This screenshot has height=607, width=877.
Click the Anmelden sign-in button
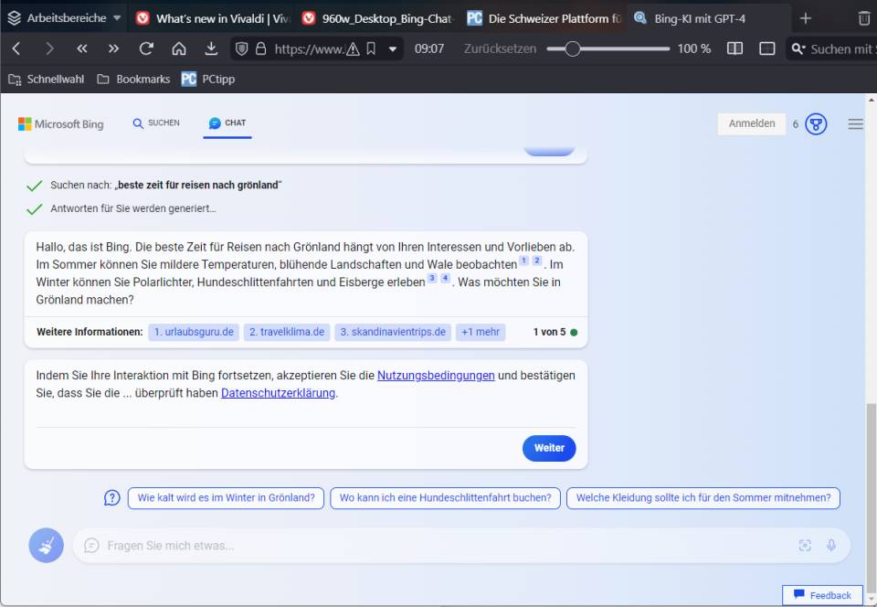751,123
